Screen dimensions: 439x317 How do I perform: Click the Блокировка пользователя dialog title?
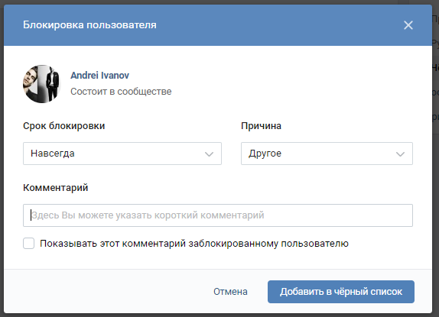click(89, 25)
